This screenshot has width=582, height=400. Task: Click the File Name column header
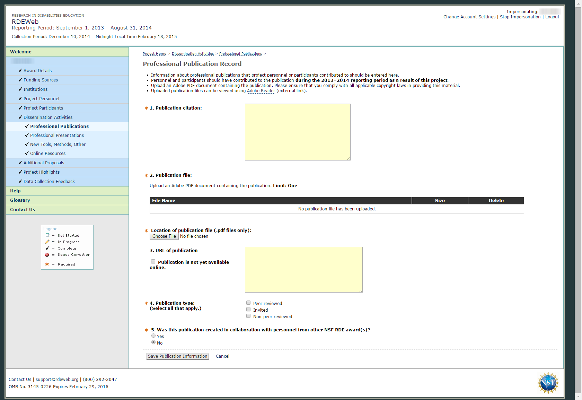[x=281, y=201]
